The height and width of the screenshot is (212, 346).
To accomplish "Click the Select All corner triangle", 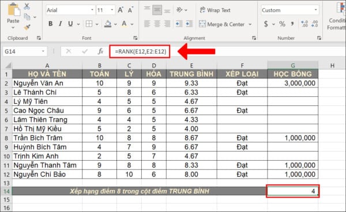I will pyautogui.click(x=8, y=66).
